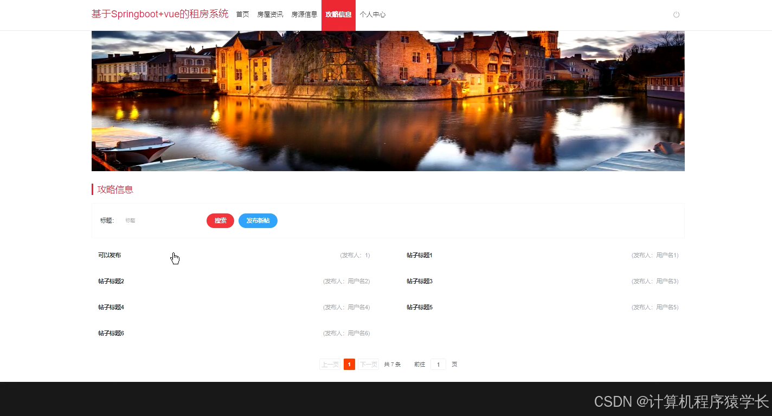Open post 帖子标题2
772x416 pixels.
[x=111, y=281]
